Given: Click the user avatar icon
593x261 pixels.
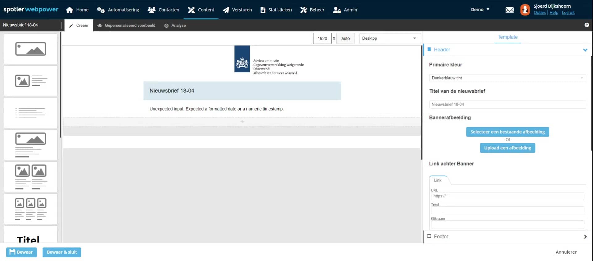Looking at the screenshot, I should [x=525, y=10].
